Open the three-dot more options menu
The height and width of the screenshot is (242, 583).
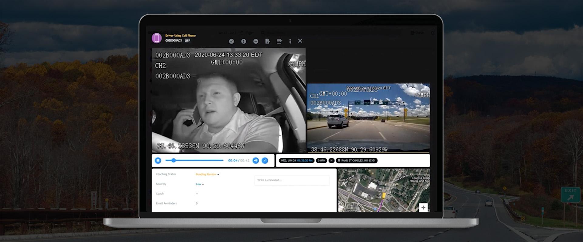tap(290, 41)
